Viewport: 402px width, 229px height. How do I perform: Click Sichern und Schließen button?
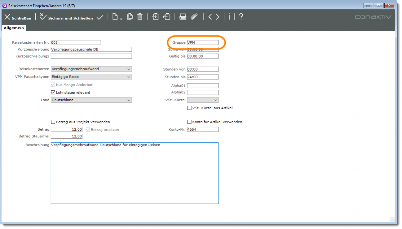click(66, 18)
